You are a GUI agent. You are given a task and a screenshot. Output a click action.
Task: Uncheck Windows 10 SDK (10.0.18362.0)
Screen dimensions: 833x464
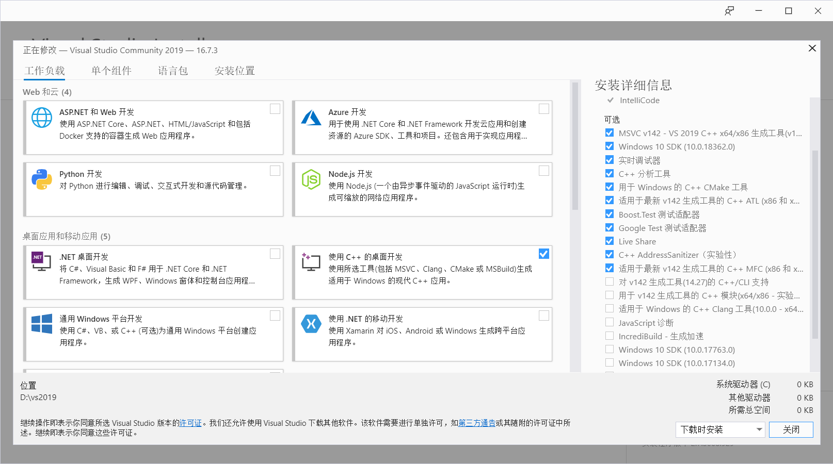[610, 146]
